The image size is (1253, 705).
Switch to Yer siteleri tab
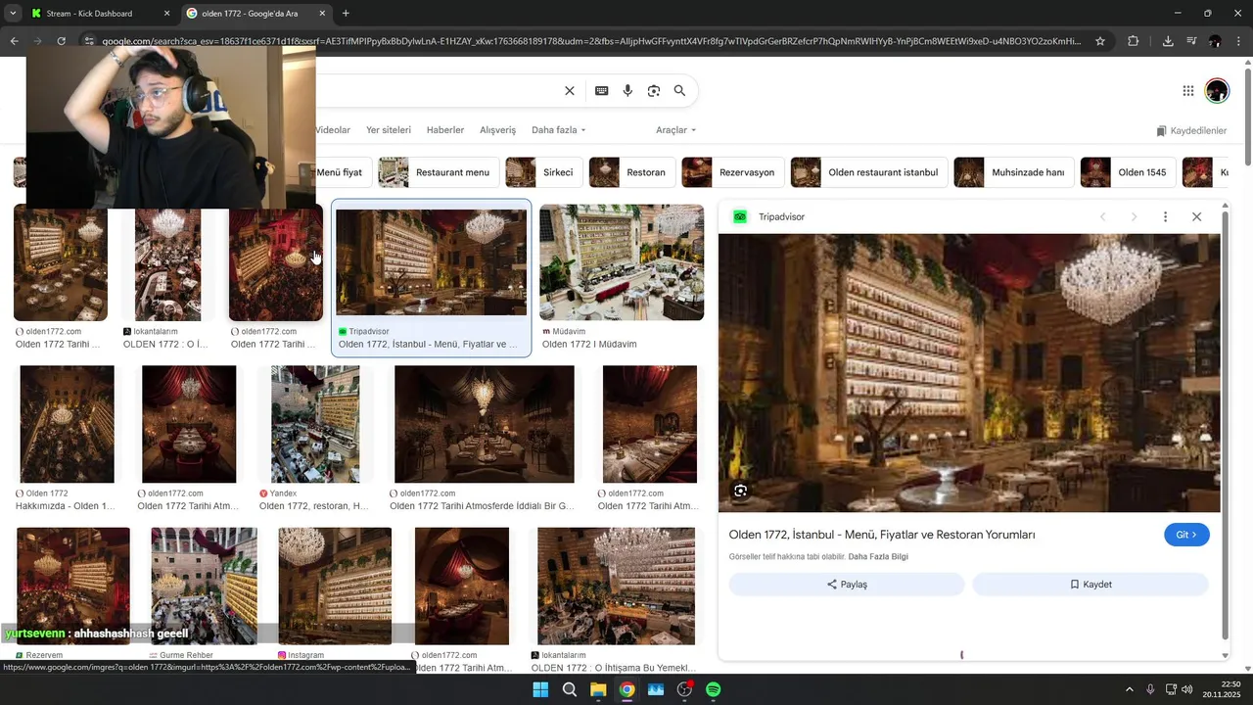coord(389,130)
